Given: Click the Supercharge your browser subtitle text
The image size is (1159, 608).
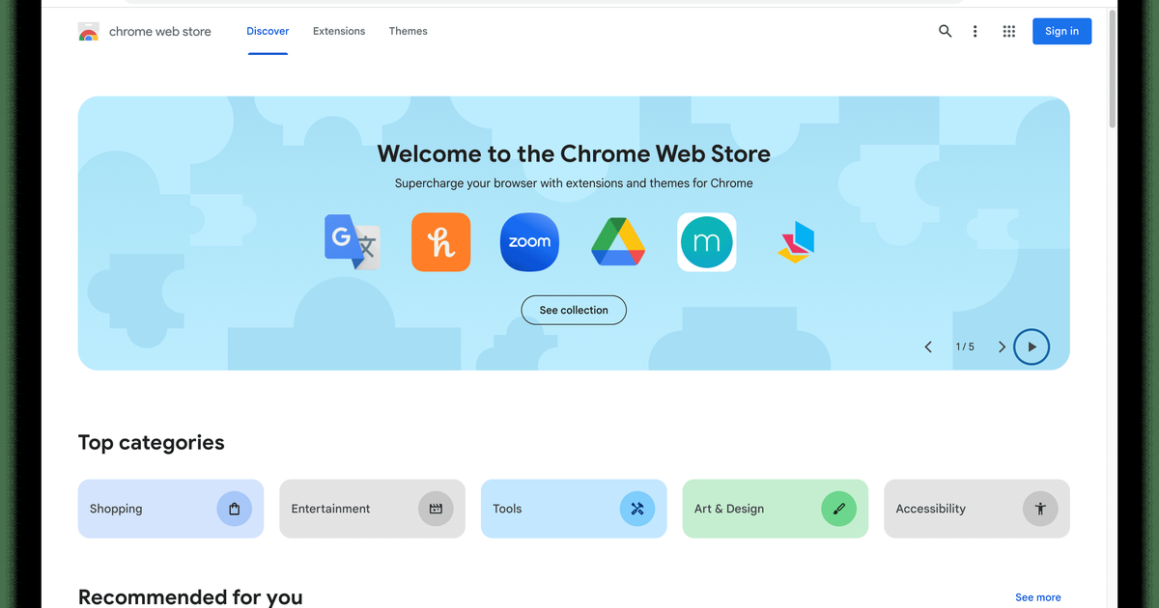Looking at the screenshot, I should 574,182.
